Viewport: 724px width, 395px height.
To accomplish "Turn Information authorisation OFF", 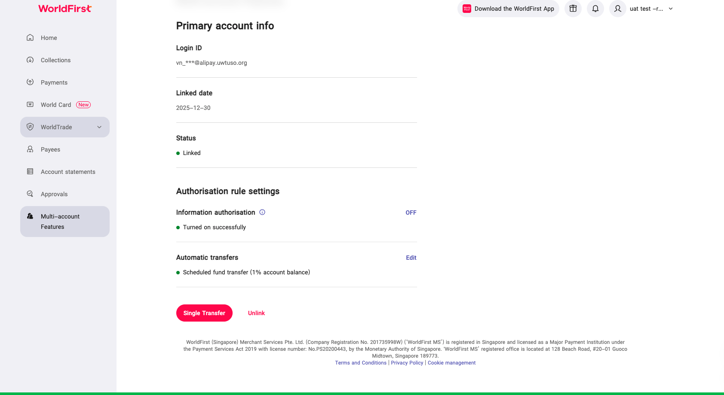I will [411, 213].
